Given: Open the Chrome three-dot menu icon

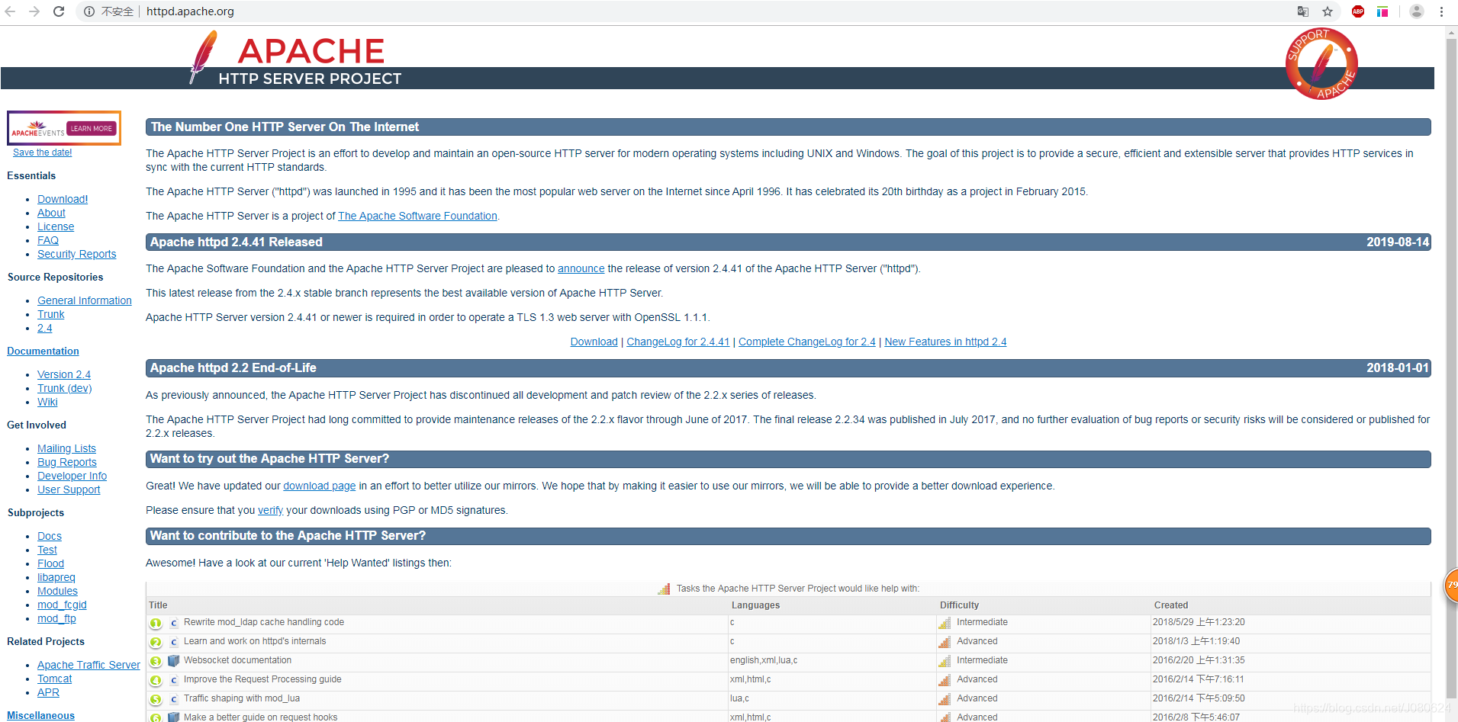Looking at the screenshot, I should [x=1440, y=11].
